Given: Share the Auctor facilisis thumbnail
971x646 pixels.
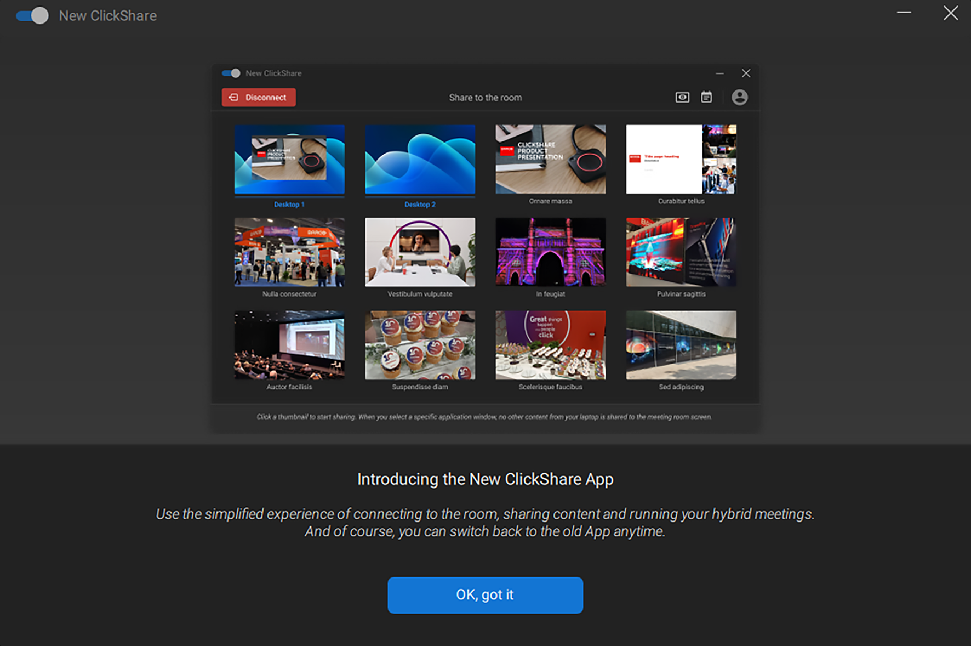Looking at the screenshot, I should [x=289, y=345].
